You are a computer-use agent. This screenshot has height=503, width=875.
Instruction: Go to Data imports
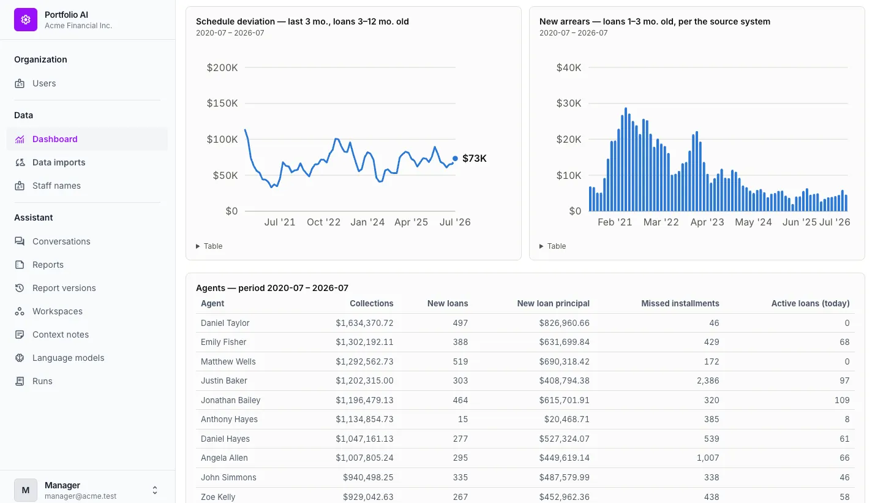[87, 162]
